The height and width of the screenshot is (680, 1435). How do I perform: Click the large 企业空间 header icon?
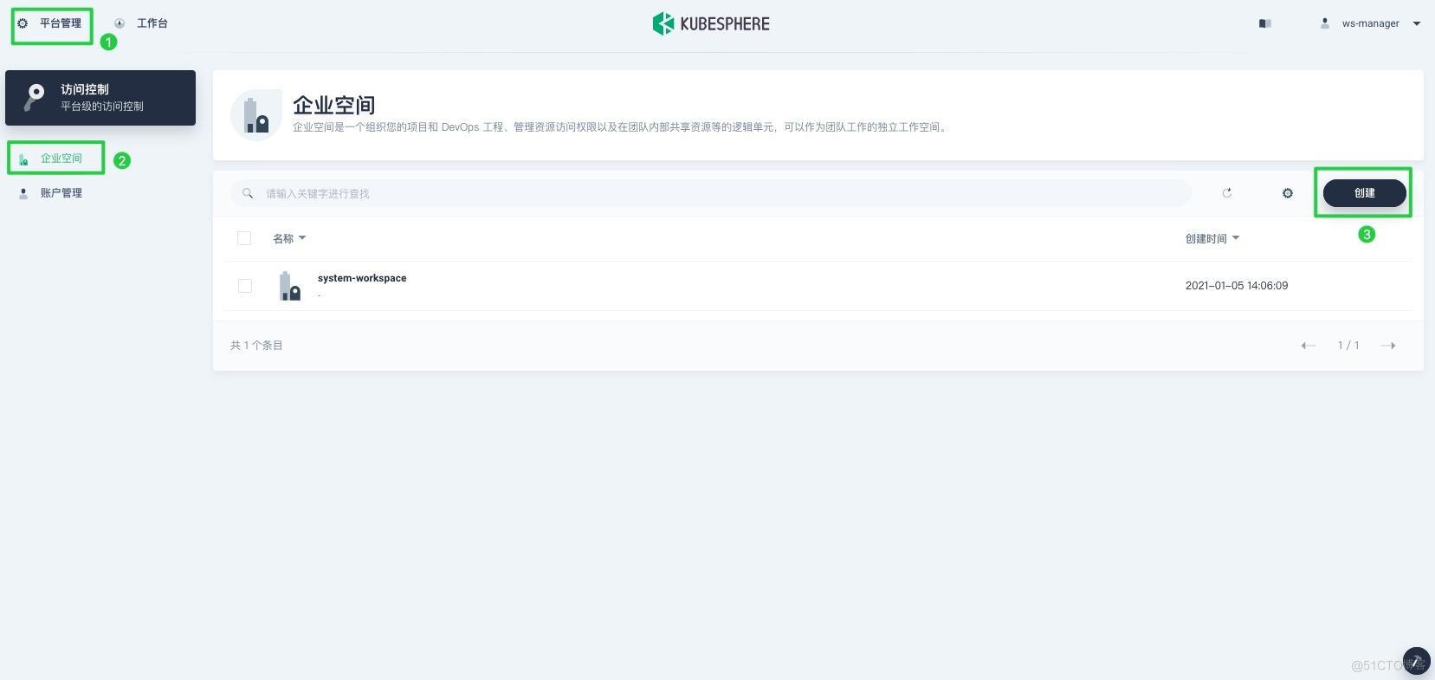click(x=256, y=114)
